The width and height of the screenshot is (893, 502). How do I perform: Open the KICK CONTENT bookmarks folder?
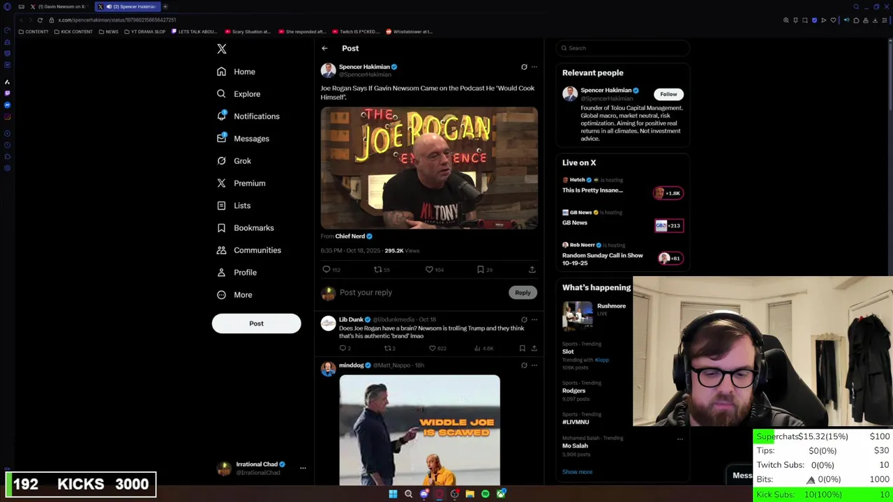[73, 31]
